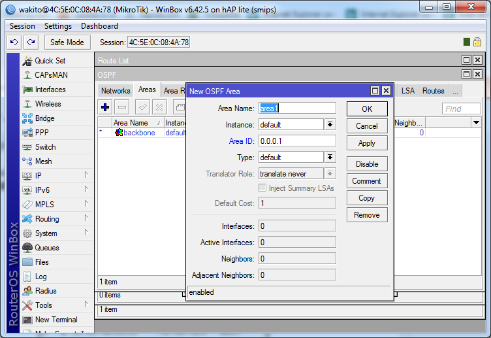The image size is (491, 338).
Task: Click the Neighb... column header
Action: pyautogui.click(x=409, y=123)
